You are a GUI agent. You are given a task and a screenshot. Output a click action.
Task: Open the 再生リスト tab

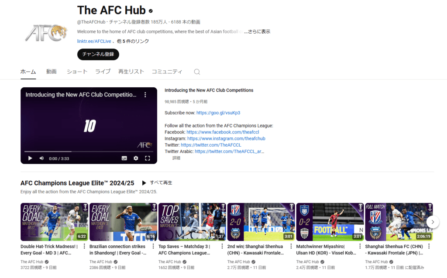pyautogui.click(x=131, y=72)
